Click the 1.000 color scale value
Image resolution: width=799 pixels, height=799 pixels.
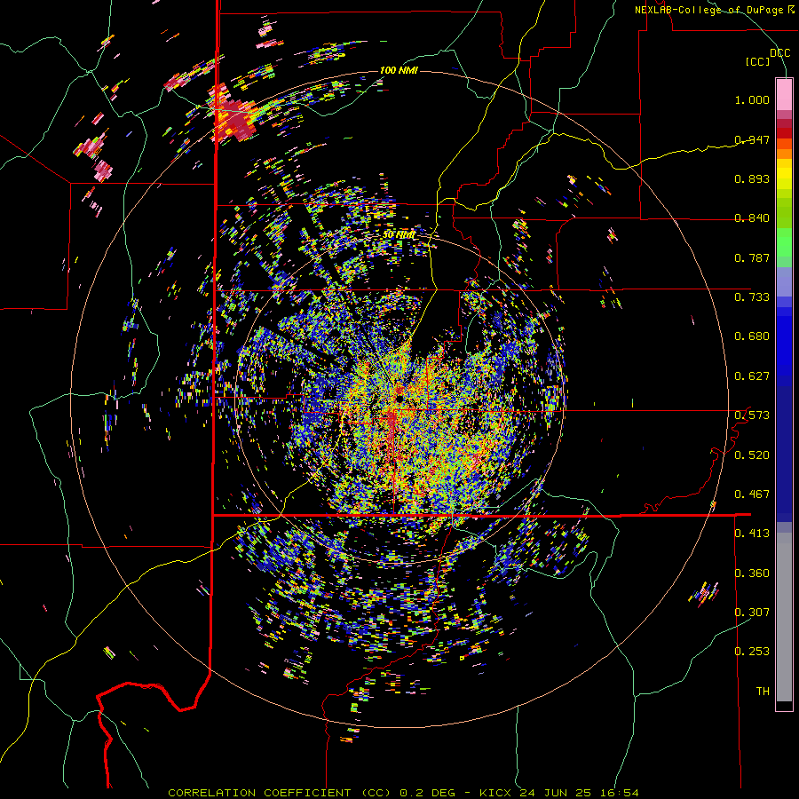[752, 99]
